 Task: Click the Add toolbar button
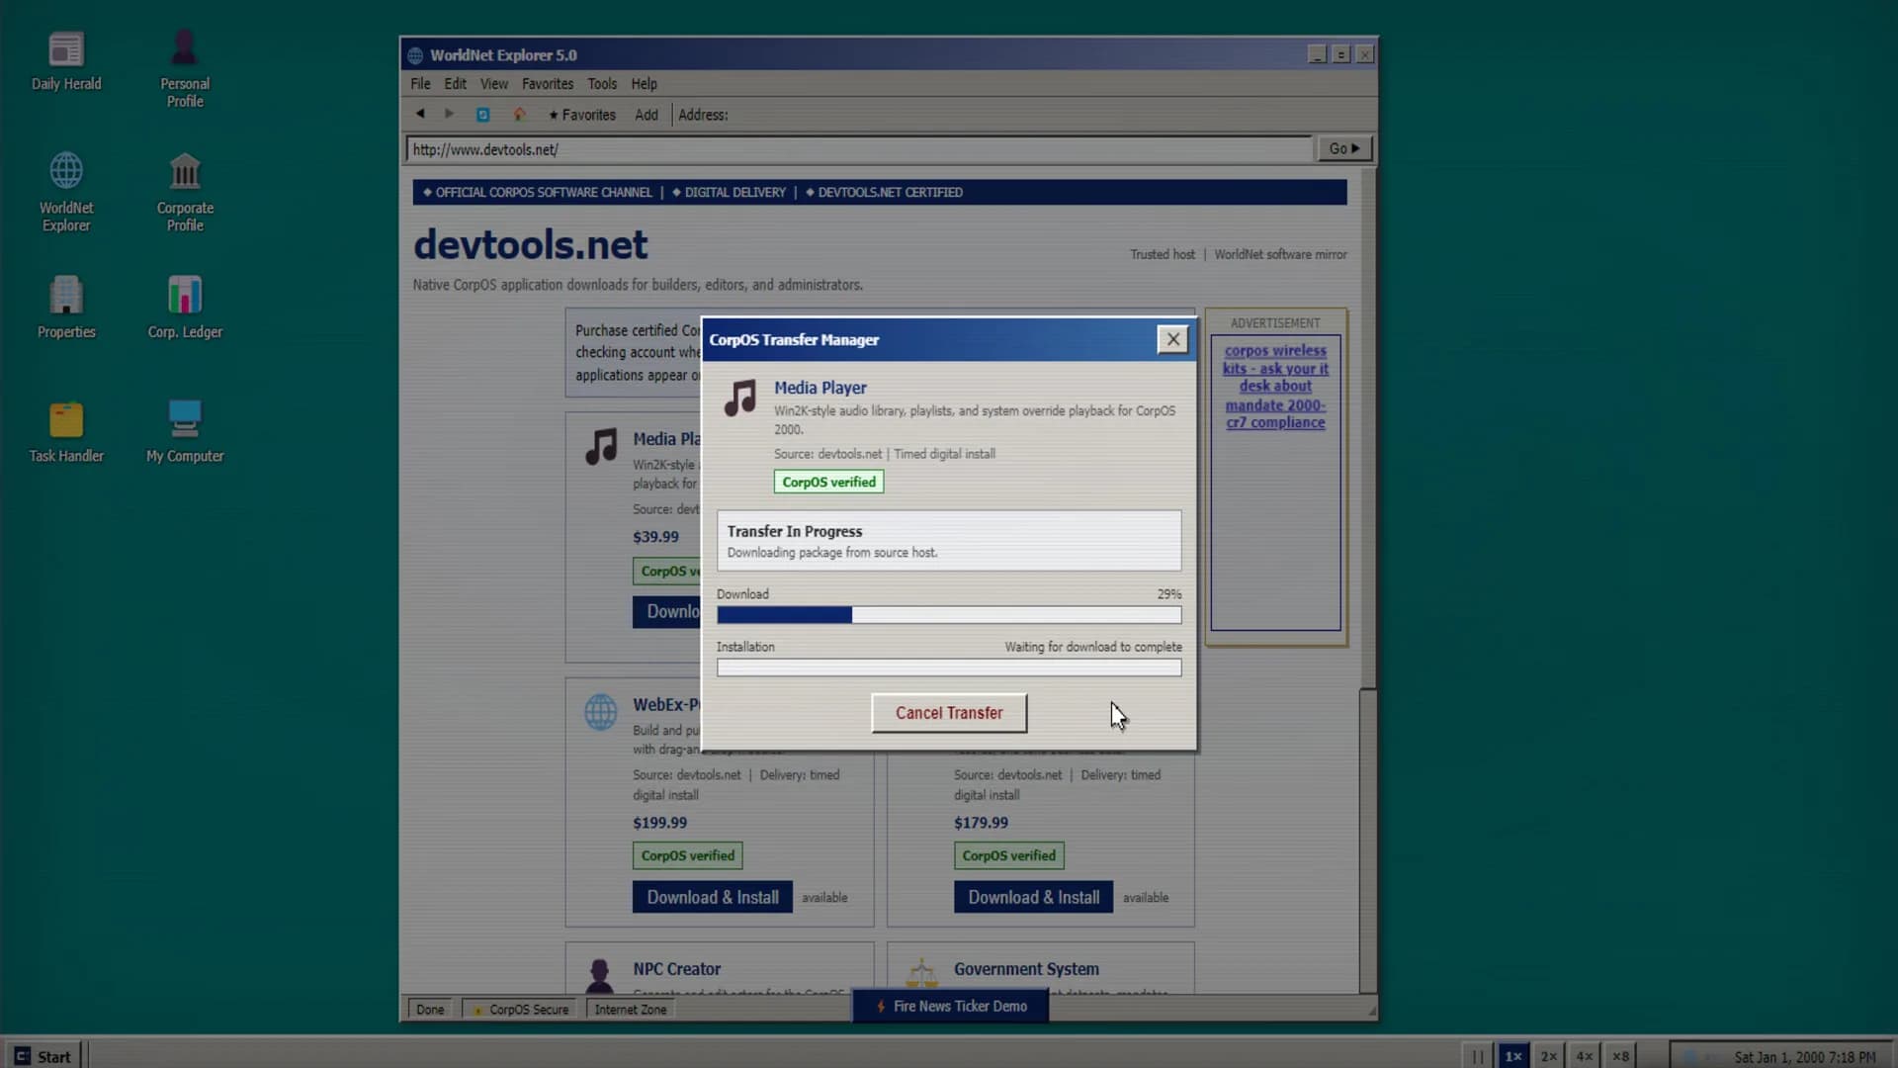coord(647,115)
